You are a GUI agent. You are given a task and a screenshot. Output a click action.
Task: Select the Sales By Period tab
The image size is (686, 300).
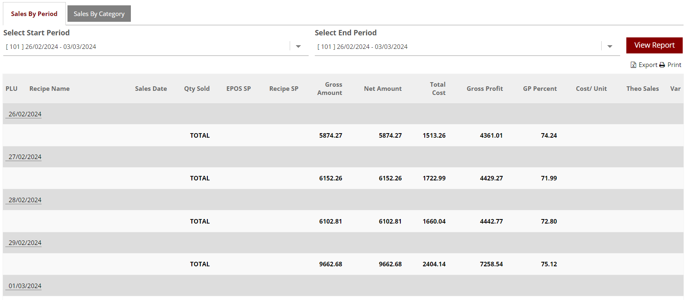tap(34, 14)
